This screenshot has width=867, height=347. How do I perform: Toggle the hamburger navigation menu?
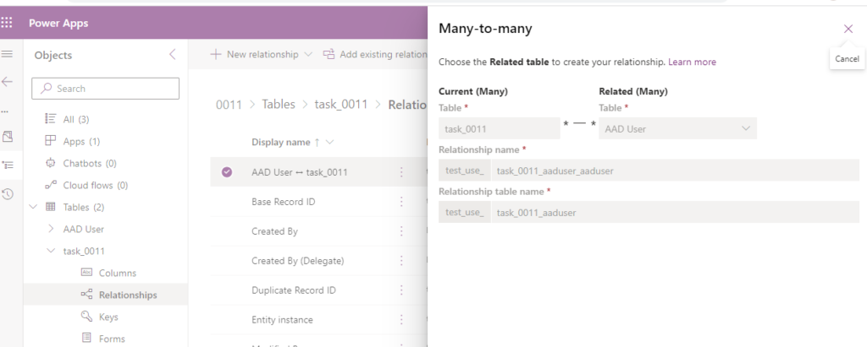[8, 54]
